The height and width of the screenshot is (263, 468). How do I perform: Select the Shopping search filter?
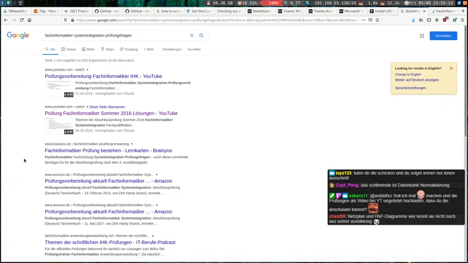tap(129, 49)
